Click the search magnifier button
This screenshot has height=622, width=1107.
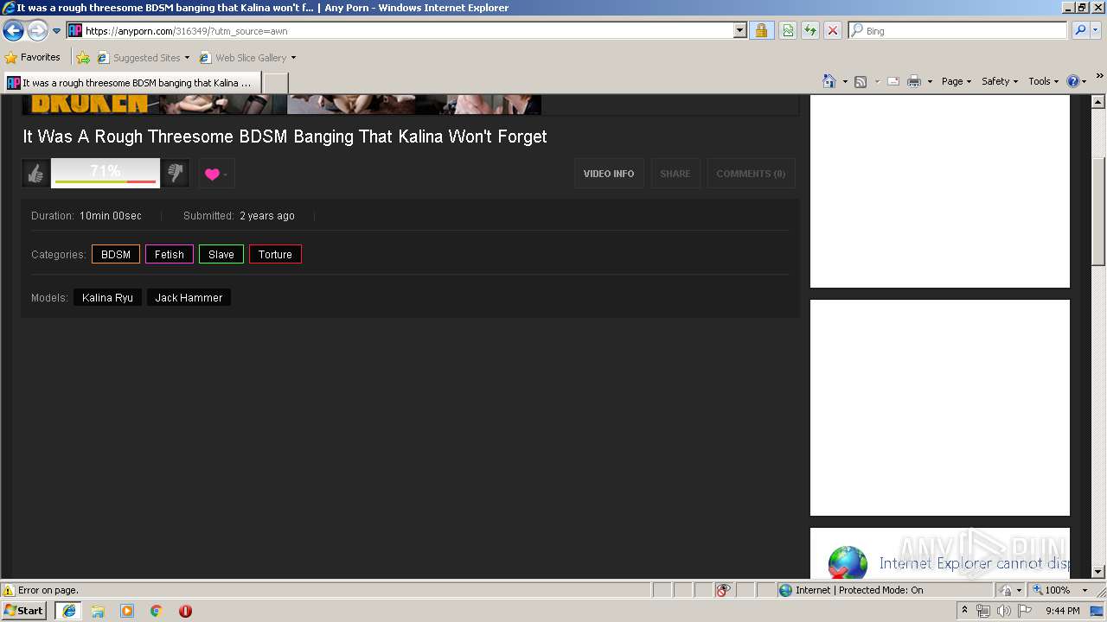[1079, 30]
